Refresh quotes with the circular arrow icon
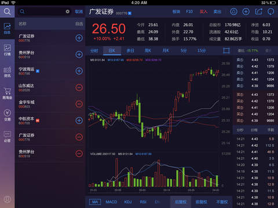 pos(271,12)
